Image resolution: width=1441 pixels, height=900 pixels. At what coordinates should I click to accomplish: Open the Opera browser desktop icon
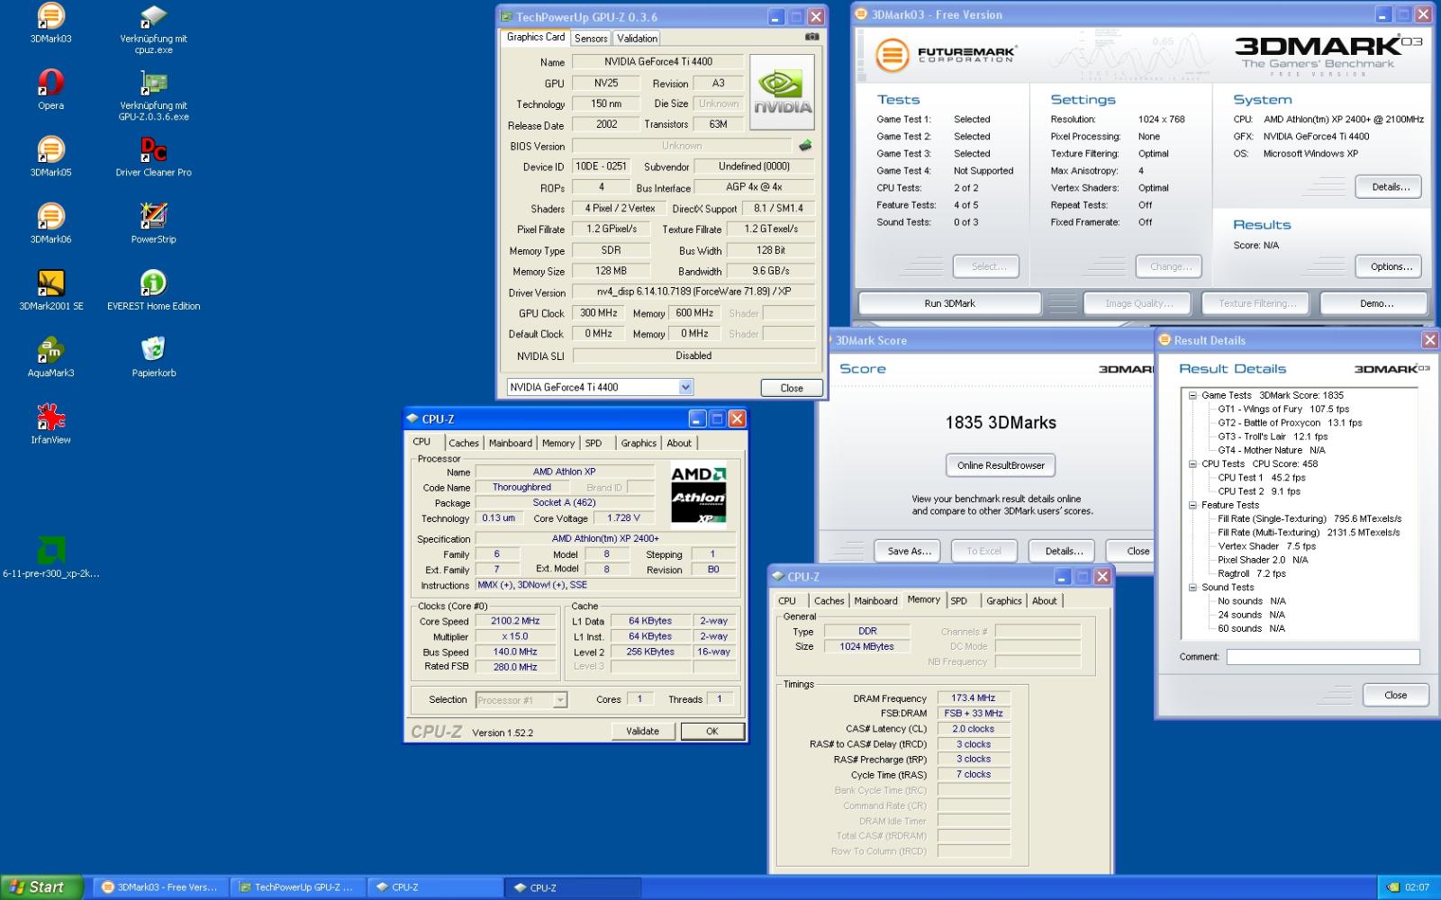(x=50, y=90)
